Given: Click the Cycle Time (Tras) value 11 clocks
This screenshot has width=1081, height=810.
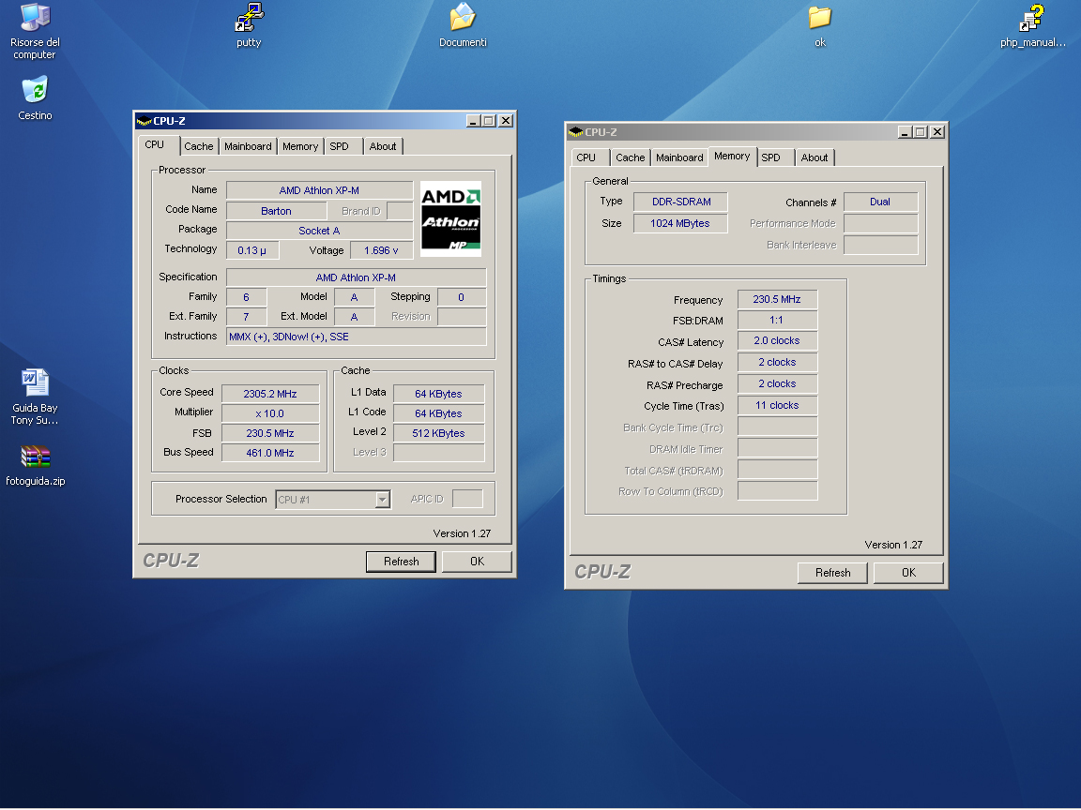Looking at the screenshot, I should pos(777,405).
